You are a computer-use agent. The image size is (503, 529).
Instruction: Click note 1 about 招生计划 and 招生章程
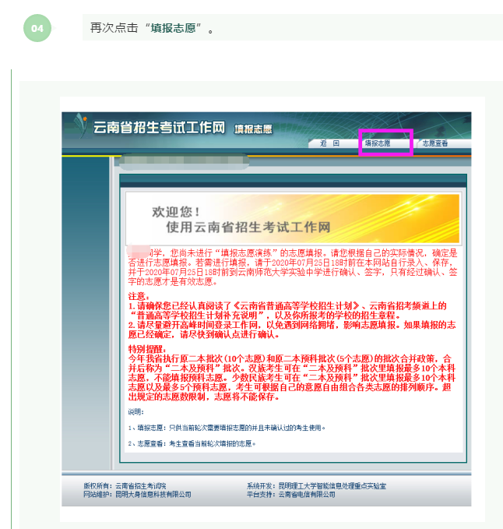[287, 311]
